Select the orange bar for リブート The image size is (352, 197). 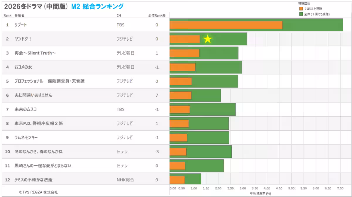pyautogui.click(x=226, y=25)
